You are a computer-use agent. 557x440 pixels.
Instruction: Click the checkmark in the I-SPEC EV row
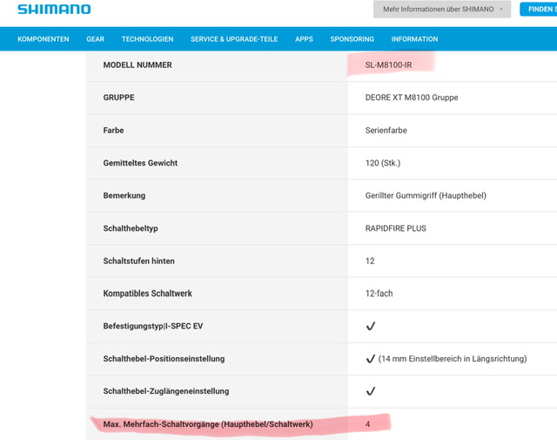[x=371, y=326]
